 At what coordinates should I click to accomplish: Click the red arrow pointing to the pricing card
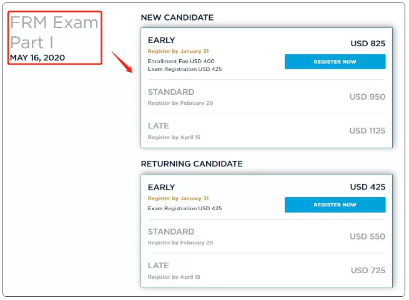[121, 62]
